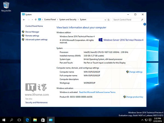This screenshot has height=123, width=164.
Task: Show hidden tray icons chevron
Action: [x=142, y=120]
